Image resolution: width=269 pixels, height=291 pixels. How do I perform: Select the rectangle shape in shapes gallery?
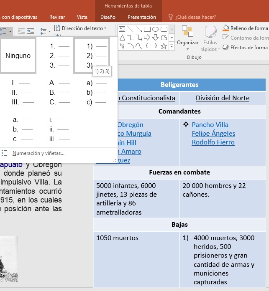(147, 29)
